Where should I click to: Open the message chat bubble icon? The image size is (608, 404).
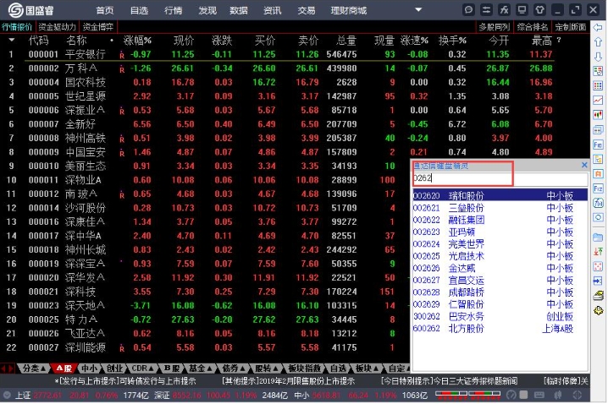[468, 9]
